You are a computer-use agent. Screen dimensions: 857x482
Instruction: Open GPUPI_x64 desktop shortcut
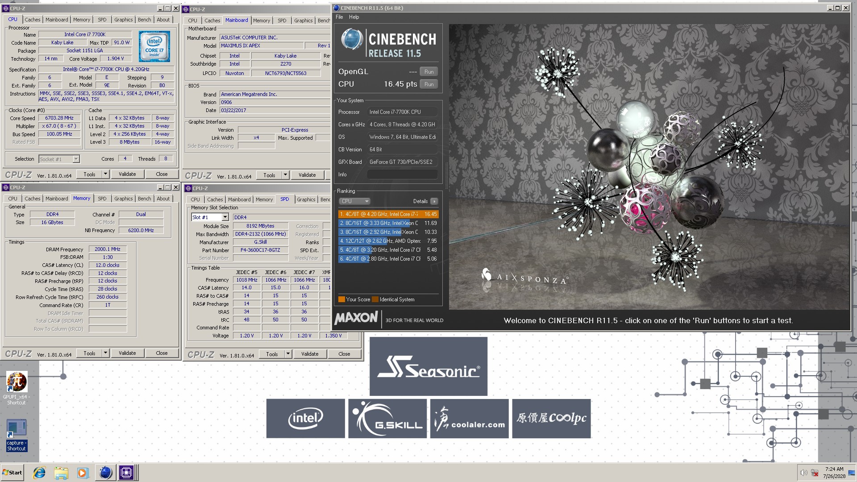pyautogui.click(x=17, y=388)
